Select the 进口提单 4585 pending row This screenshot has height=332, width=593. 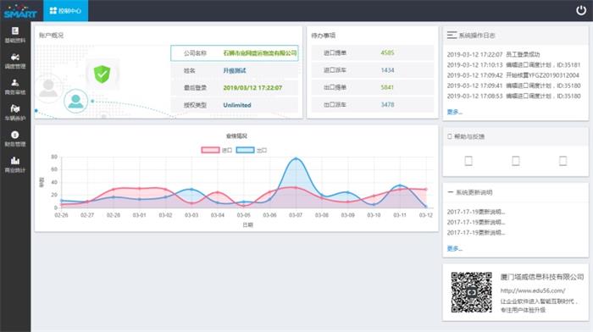click(x=373, y=53)
